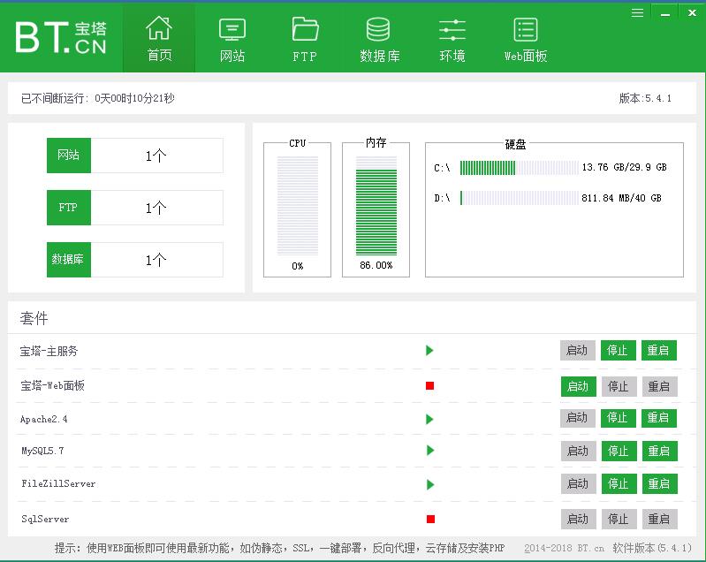Click the CPU usage bar

tap(298, 205)
